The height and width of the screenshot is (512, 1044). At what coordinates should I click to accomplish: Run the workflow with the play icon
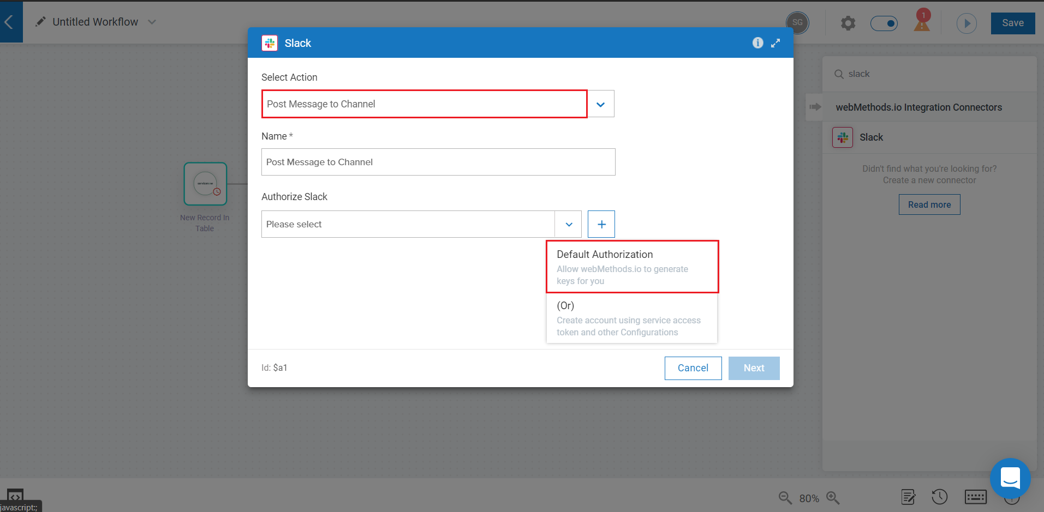[x=967, y=23]
